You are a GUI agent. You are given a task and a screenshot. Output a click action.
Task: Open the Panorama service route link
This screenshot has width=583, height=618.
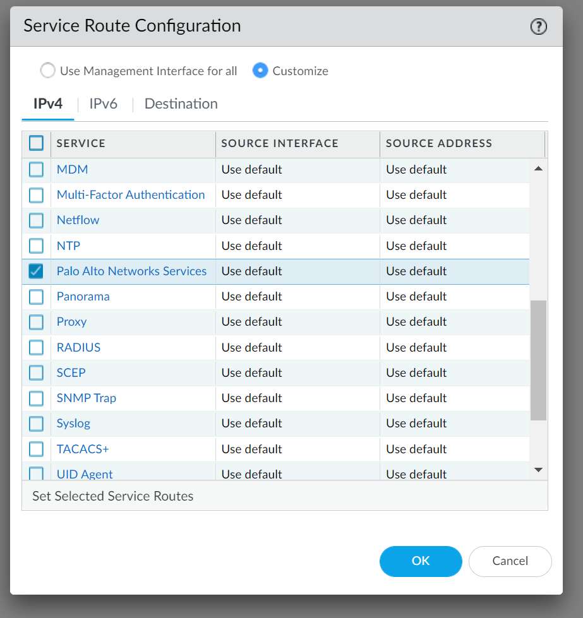click(x=83, y=296)
